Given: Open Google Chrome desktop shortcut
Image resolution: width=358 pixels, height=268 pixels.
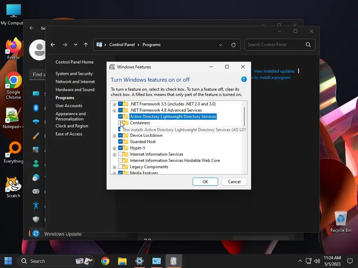Looking at the screenshot, I should coord(13,85).
